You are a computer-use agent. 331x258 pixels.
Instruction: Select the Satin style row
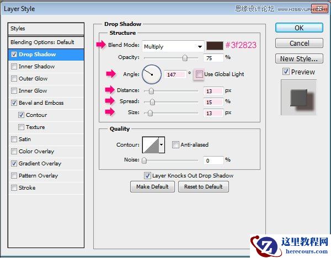[x=46, y=139]
